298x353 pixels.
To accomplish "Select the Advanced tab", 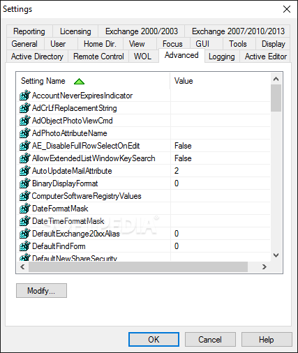I will tap(181, 55).
